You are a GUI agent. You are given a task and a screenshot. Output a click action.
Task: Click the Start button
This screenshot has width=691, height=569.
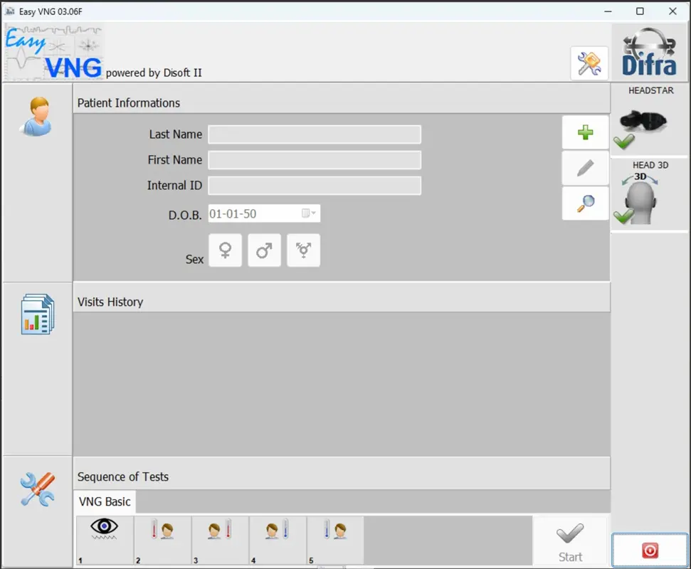pos(571,541)
